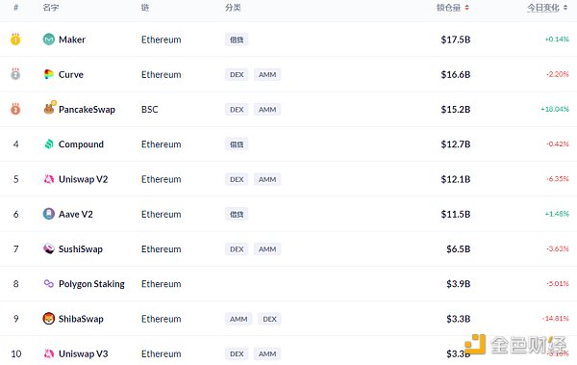Select the Aave V2 ghost icon
The width and height of the screenshot is (577, 365).
coord(49,214)
